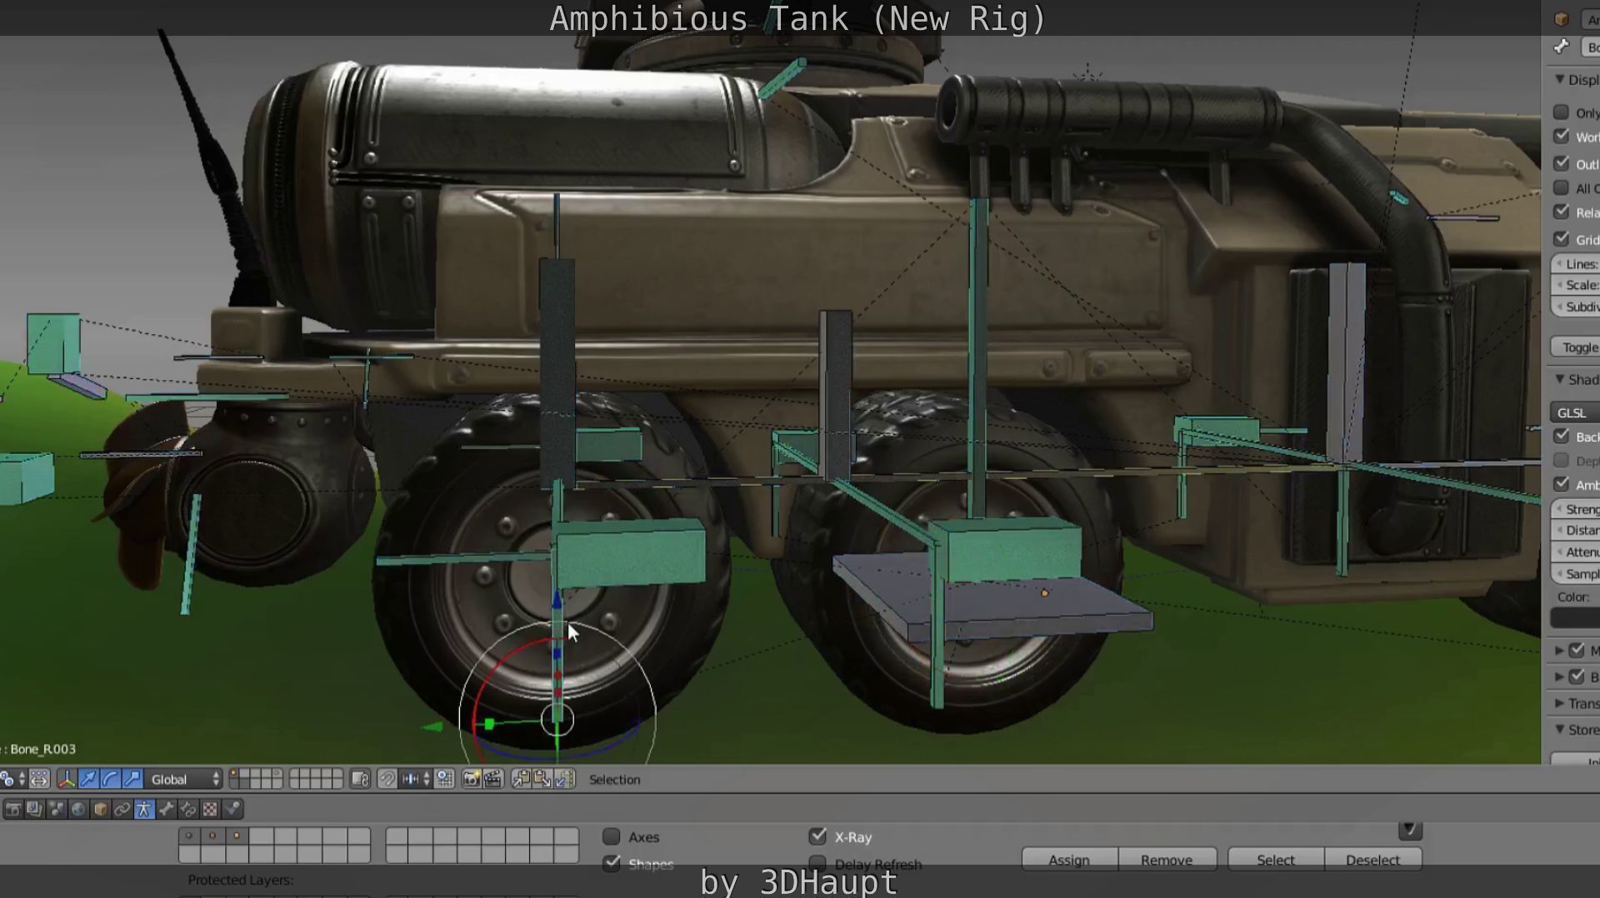The width and height of the screenshot is (1600, 898).
Task: Open the GLSL shading mode dropdown
Action: click(1575, 412)
